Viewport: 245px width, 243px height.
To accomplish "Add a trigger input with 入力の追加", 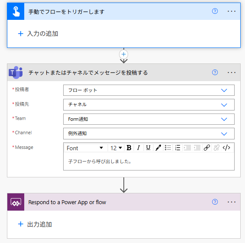I will [38, 34].
